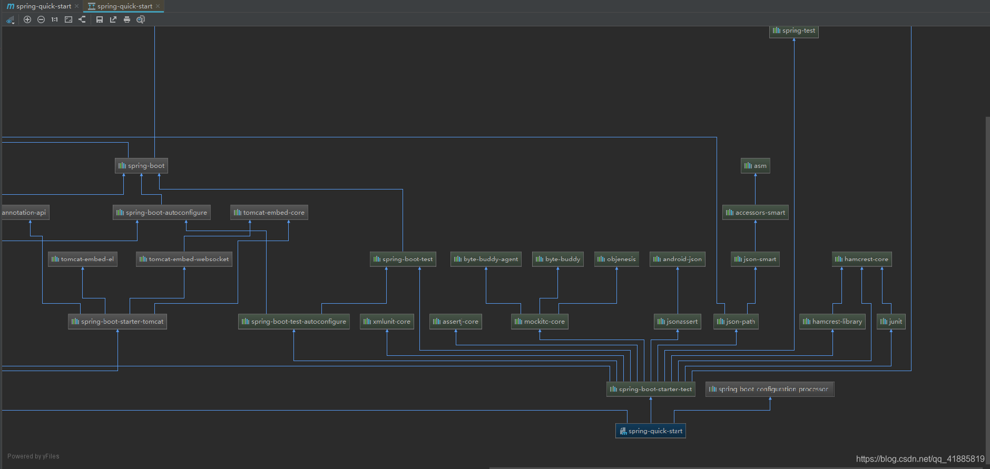This screenshot has height=469, width=990.
Task: Click the spring-boot-starter-tomcat node
Action: pos(117,322)
